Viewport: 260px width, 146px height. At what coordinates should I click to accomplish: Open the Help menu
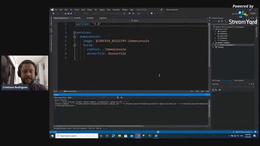(x=132, y=10)
